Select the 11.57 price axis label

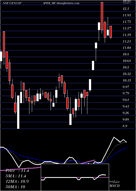(x=127, y=28)
